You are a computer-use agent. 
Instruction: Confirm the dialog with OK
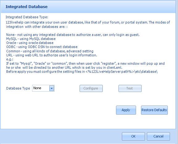click(133, 136)
